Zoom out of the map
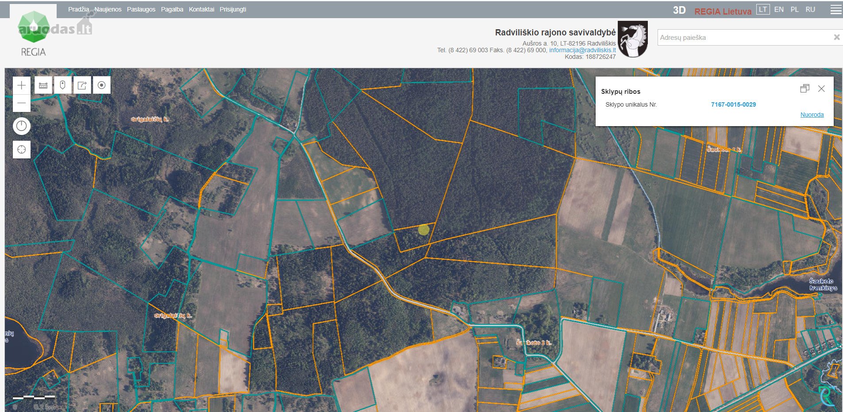This screenshot has height=412, width=843. [22, 103]
